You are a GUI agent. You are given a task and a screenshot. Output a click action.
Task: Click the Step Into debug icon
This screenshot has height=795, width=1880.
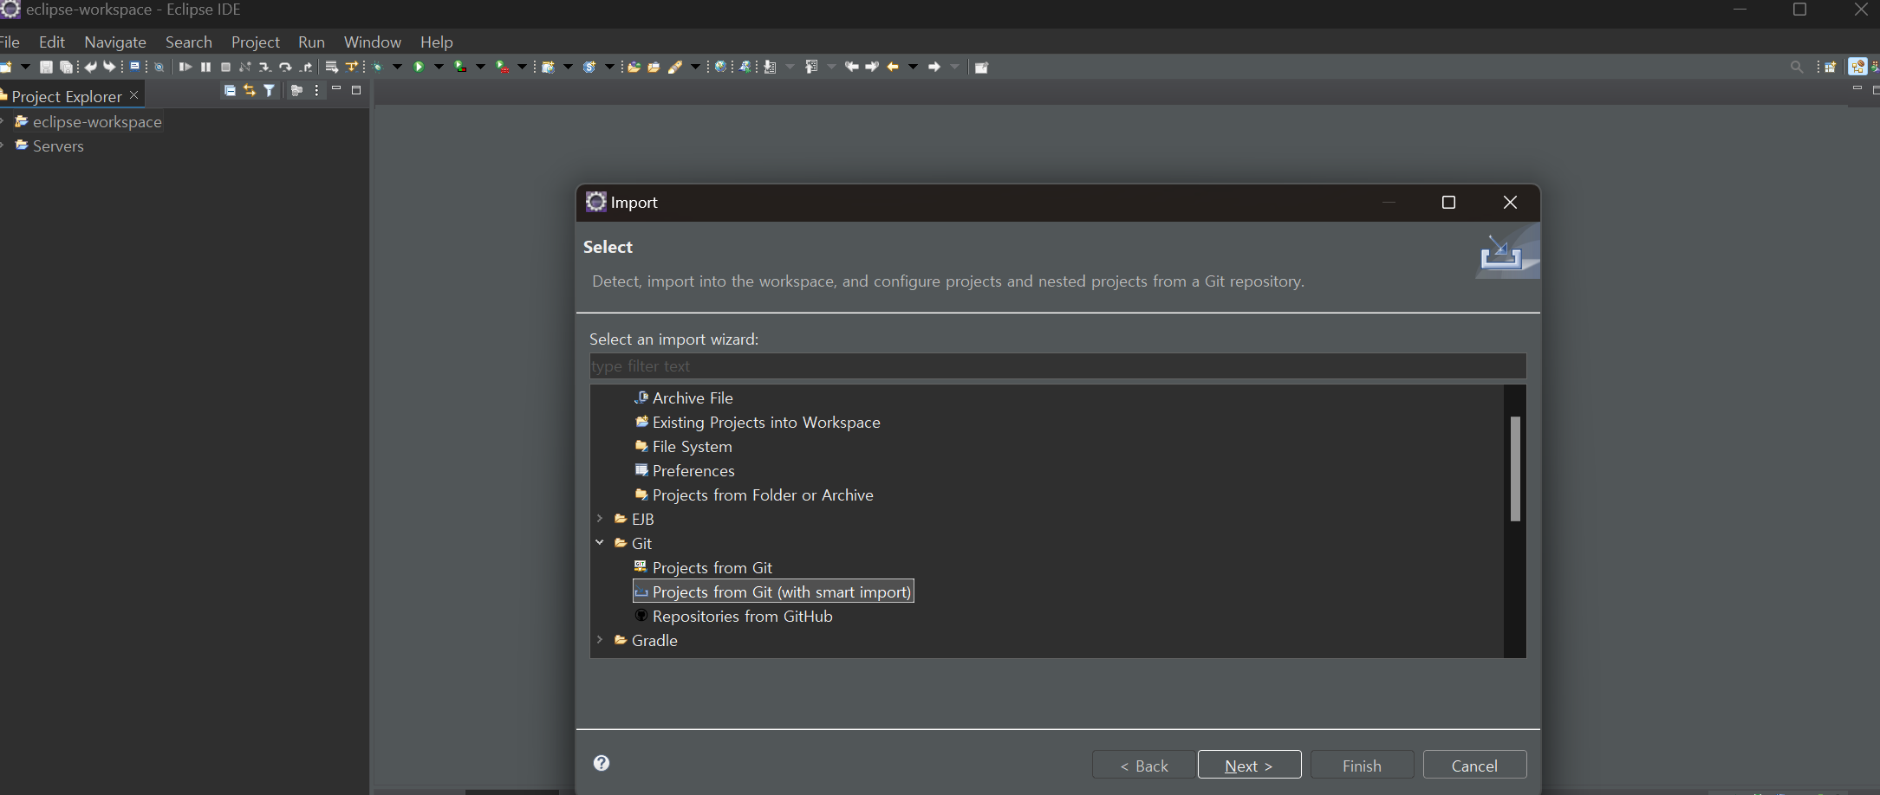(x=265, y=67)
